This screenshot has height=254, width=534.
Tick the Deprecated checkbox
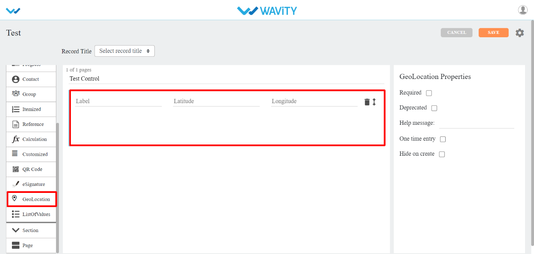click(x=434, y=108)
